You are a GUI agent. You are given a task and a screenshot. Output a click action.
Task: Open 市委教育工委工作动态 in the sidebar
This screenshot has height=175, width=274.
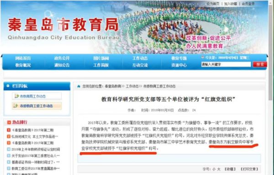click(x=37, y=106)
